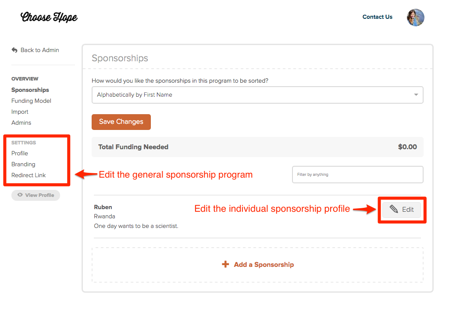Select Sponsorships in the sidebar
474x315 pixels.
[x=30, y=90]
